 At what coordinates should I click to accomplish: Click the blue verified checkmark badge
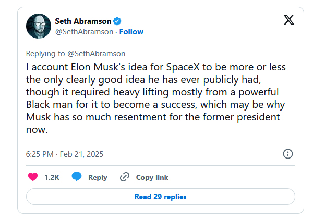click(118, 21)
